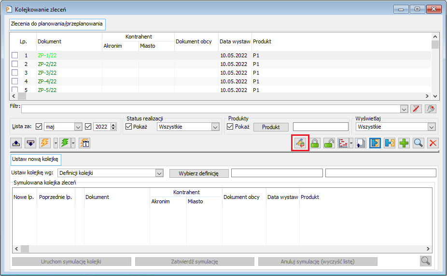The width and height of the screenshot is (447, 276).
Task: Click the first field after Wybierz definicję
Action: 277,173
